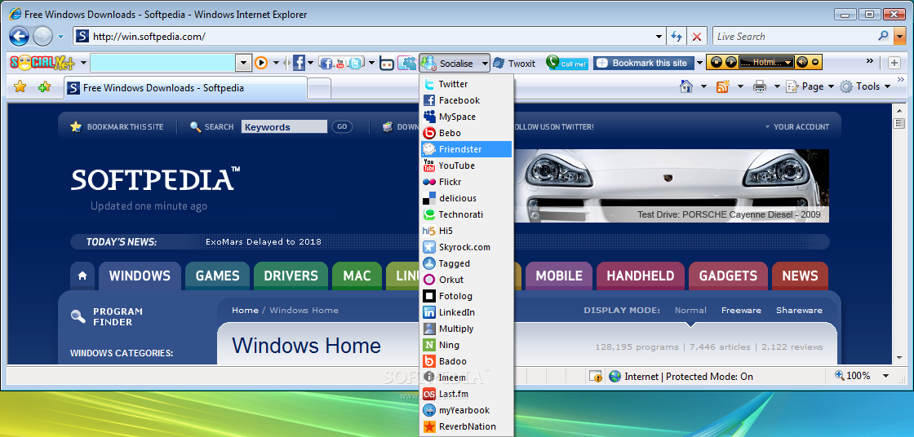Choose Orkut from Socialise menu
Screen dimensions: 914x437
(466, 280)
